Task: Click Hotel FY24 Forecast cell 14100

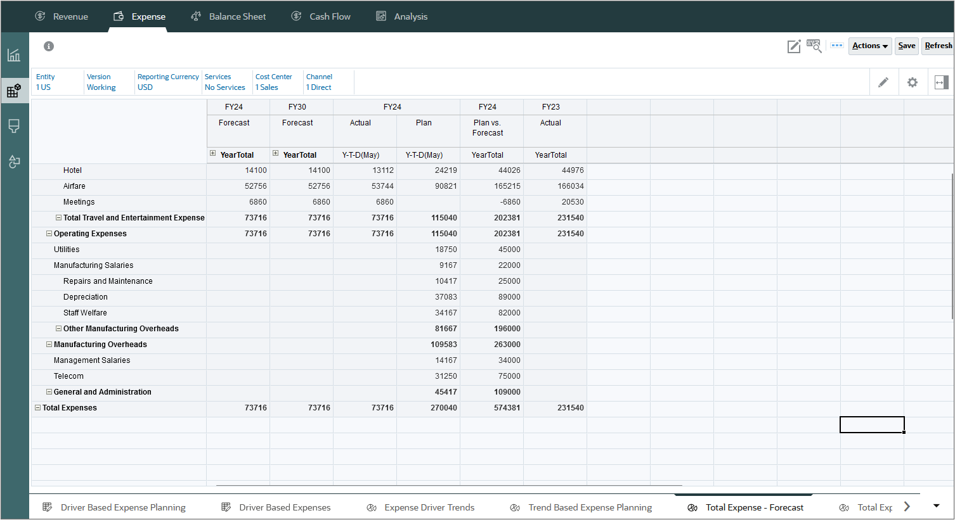Action: [x=238, y=170]
